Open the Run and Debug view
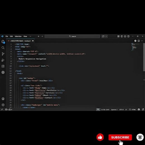 pyautogui.click(x=3, y=60)
